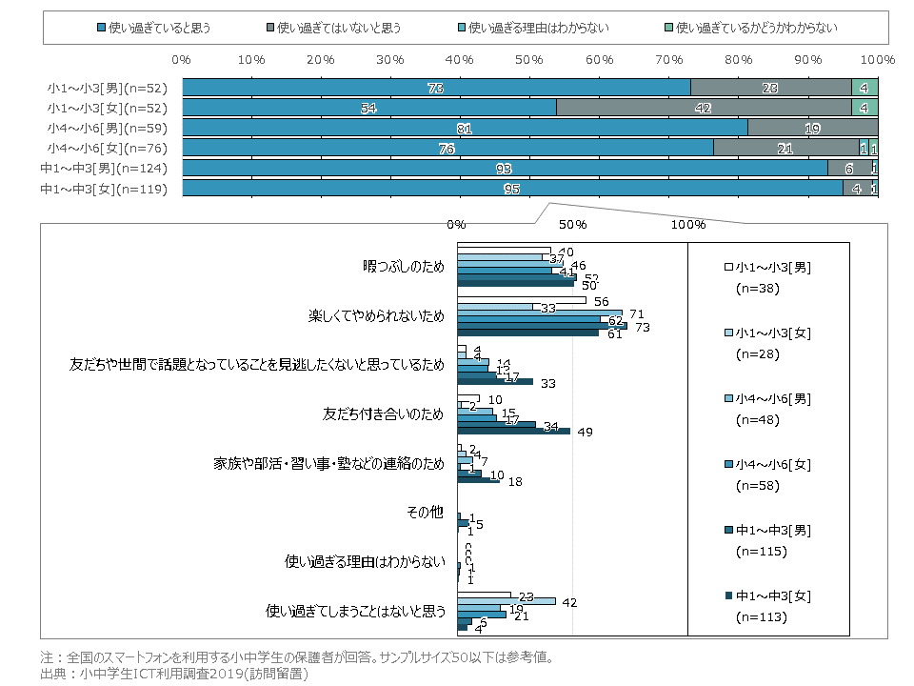This screenshot has height=686, width=914.
Task: Click the 出典 小中学生ICT利用調査2019 source text
Action: [173, 673]
